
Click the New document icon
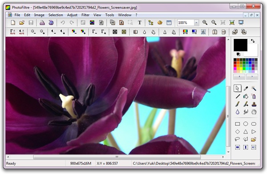[13, 23]
